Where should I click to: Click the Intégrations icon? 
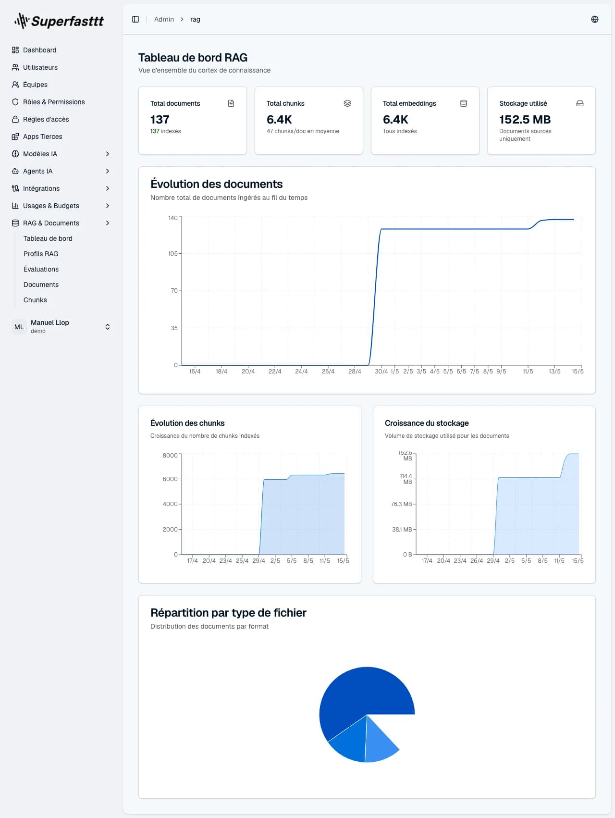coord(15,188)
